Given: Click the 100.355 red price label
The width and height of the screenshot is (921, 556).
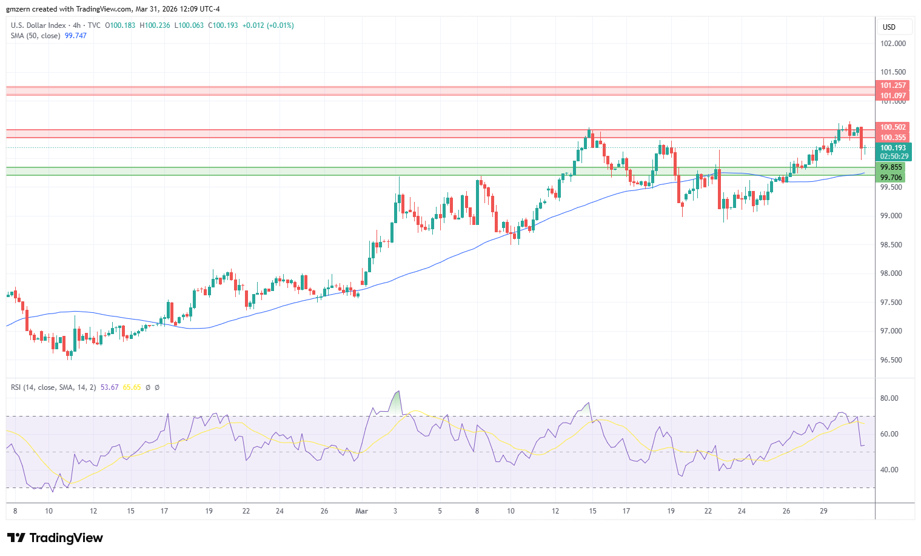Looking at the screenshot, I should [x=893, y=138].
